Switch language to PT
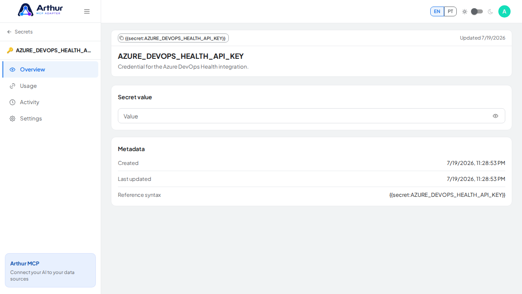This screenshot has height=294, width=522. point(450,11)
